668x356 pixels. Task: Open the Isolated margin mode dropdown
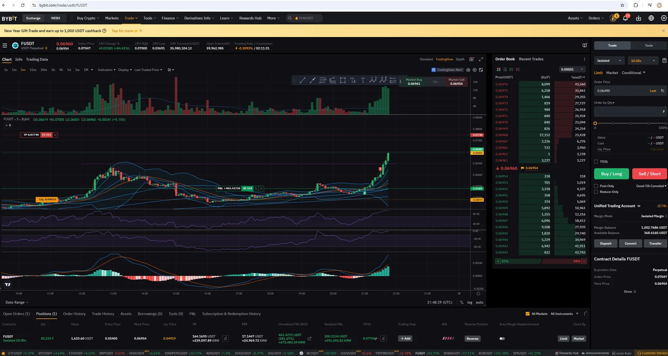click(609, 61)
